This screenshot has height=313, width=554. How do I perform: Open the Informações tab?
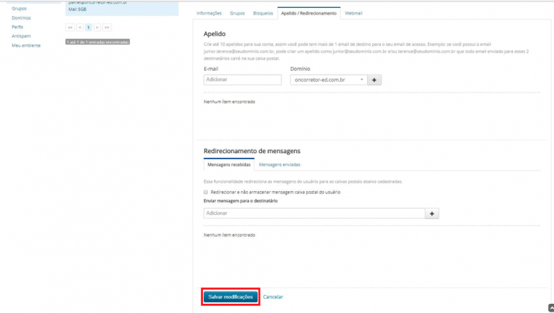point(209,13)
